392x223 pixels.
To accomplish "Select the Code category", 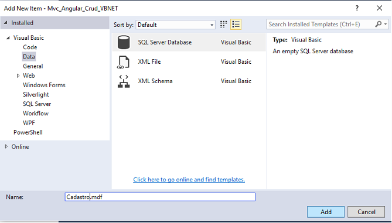I will click(x=30, y=47).
